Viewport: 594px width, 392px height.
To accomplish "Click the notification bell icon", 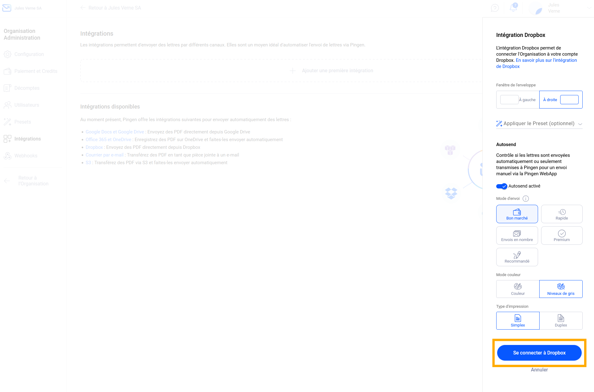I will pyautogui.click(x=513, y=8).
